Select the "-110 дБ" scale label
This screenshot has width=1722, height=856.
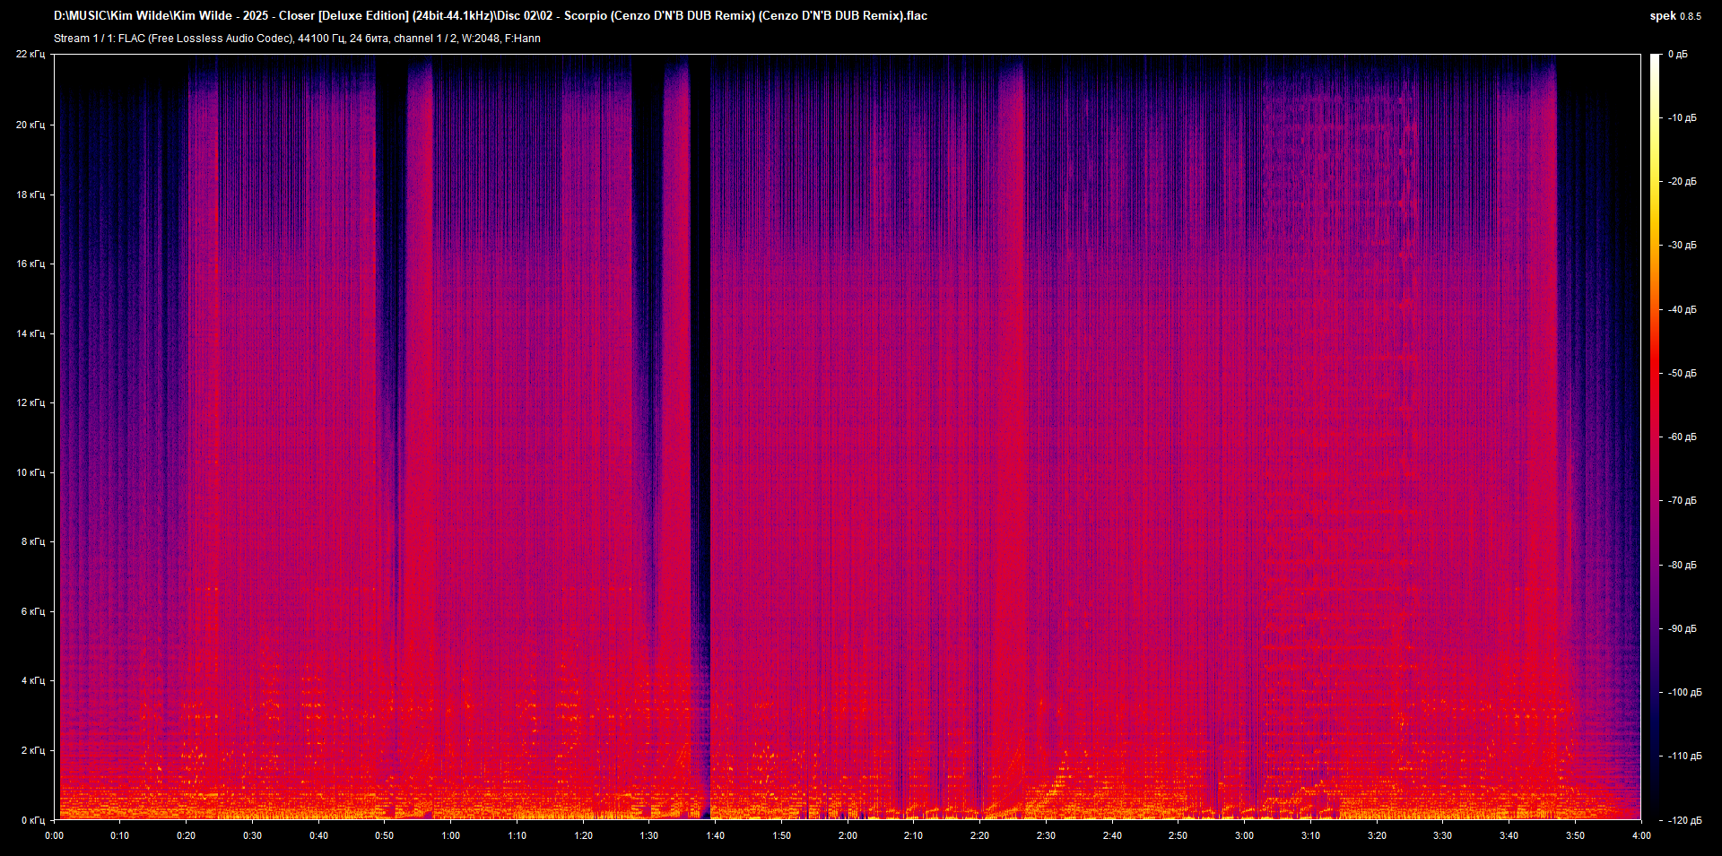click(x=1683, y=757)
